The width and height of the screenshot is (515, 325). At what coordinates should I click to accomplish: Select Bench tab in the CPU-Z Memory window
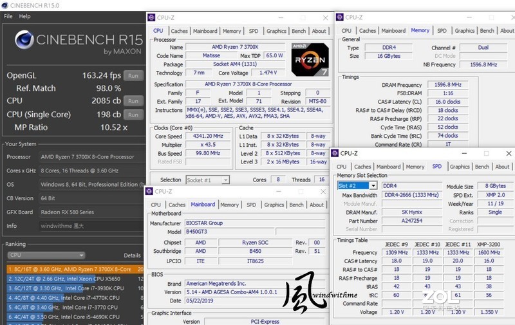487,30
